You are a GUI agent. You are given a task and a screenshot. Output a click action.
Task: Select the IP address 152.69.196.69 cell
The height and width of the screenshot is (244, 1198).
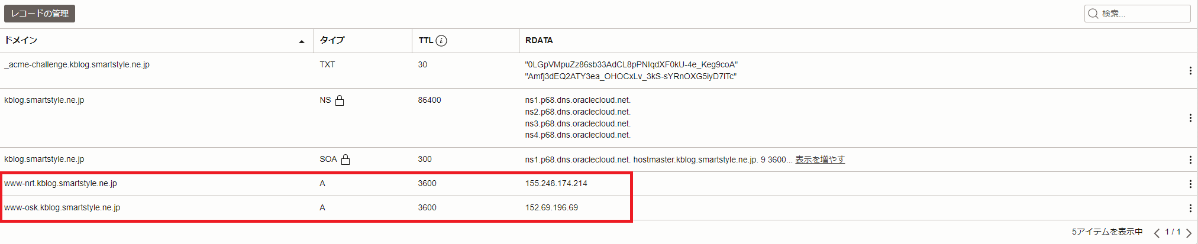click(551, 208)
